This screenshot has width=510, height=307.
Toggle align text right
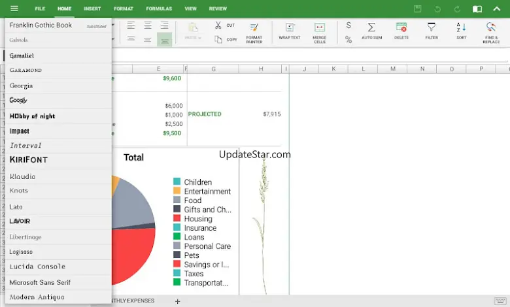[165, 25]
